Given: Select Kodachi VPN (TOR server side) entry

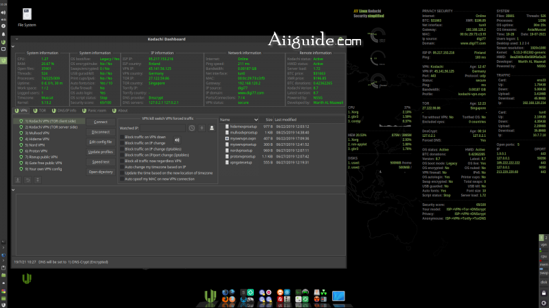Looking at the screenshot, I should [49, 127].
